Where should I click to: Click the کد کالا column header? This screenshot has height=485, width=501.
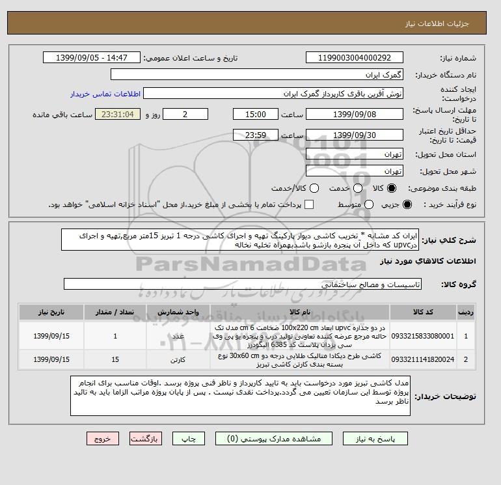coord(423,312)
